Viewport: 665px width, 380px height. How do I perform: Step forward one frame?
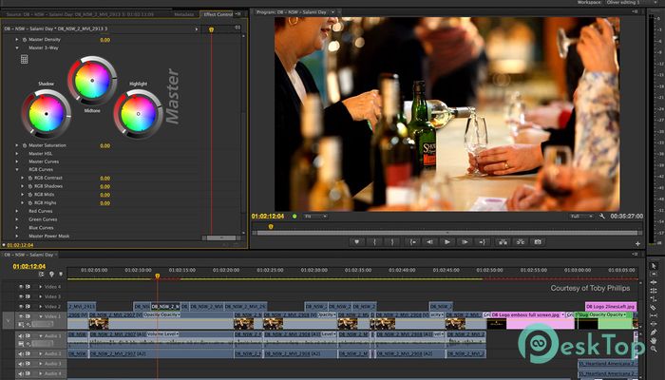click(x=465, y=241)
